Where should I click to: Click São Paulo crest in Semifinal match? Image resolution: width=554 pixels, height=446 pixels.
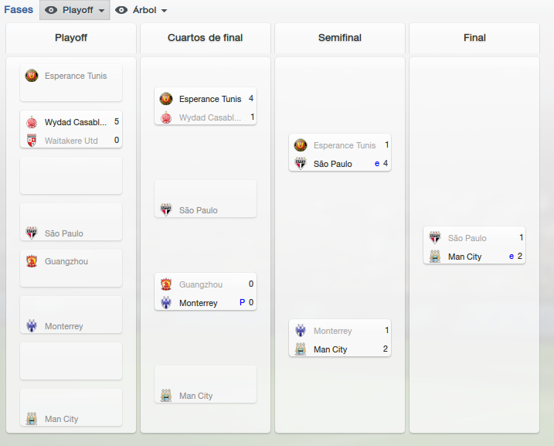tap(301, 164)
